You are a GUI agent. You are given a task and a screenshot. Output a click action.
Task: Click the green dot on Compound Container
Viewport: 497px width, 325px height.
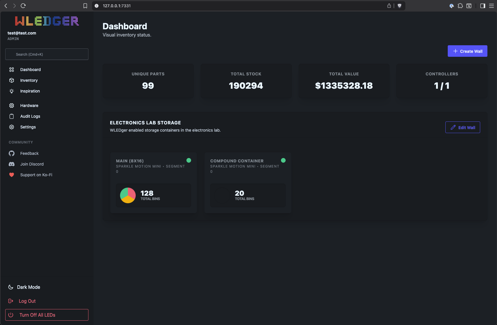[x=283, y=160]
